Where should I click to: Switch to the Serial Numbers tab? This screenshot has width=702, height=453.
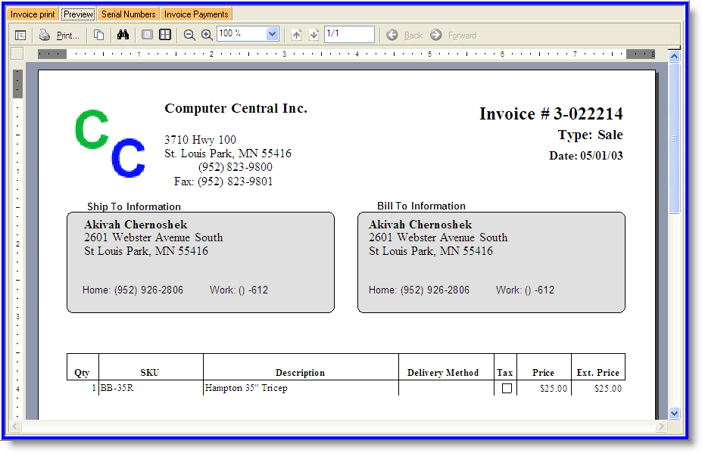pos(128,14)
